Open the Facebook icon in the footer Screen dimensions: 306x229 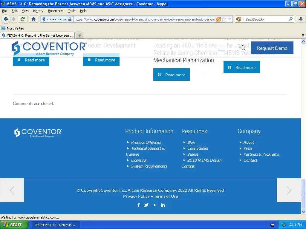point(139,205)
